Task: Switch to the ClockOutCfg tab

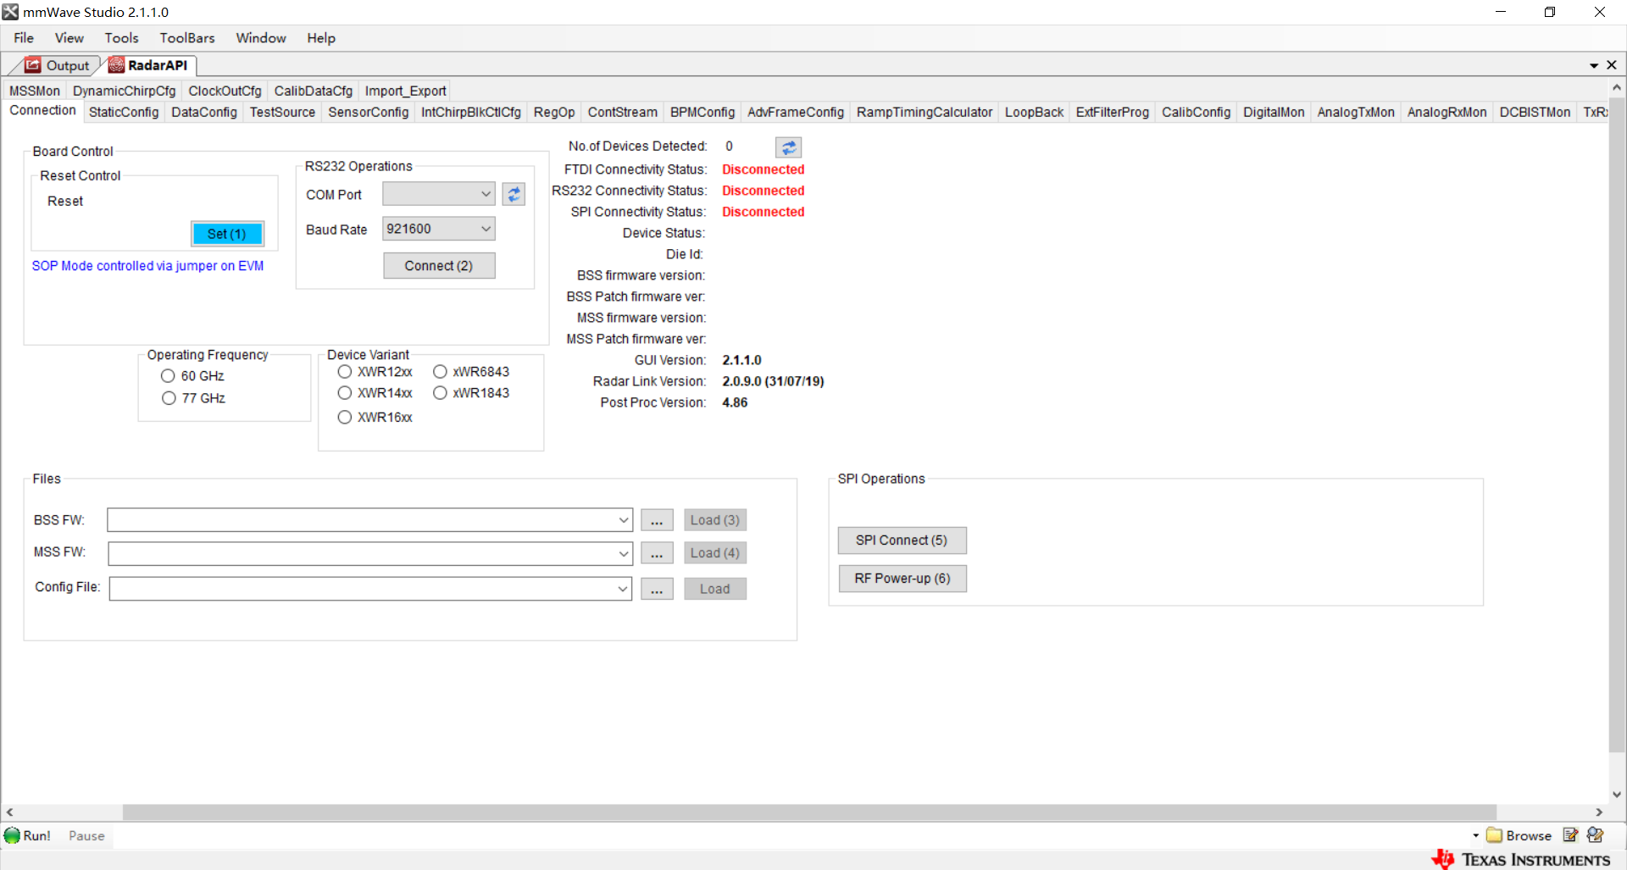Action: coord(225,91)
